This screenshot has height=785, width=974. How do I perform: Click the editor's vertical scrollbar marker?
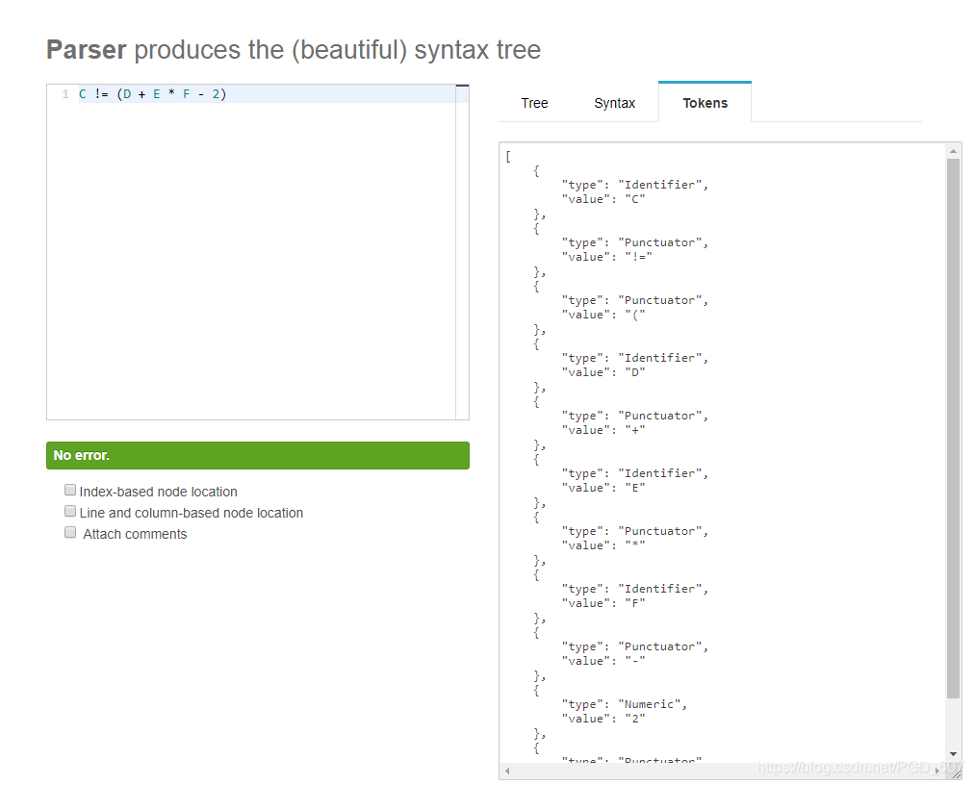click(x=462, y=86)
